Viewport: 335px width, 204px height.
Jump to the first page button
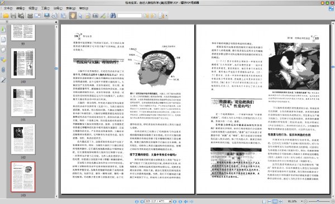[x=137, y=201]
